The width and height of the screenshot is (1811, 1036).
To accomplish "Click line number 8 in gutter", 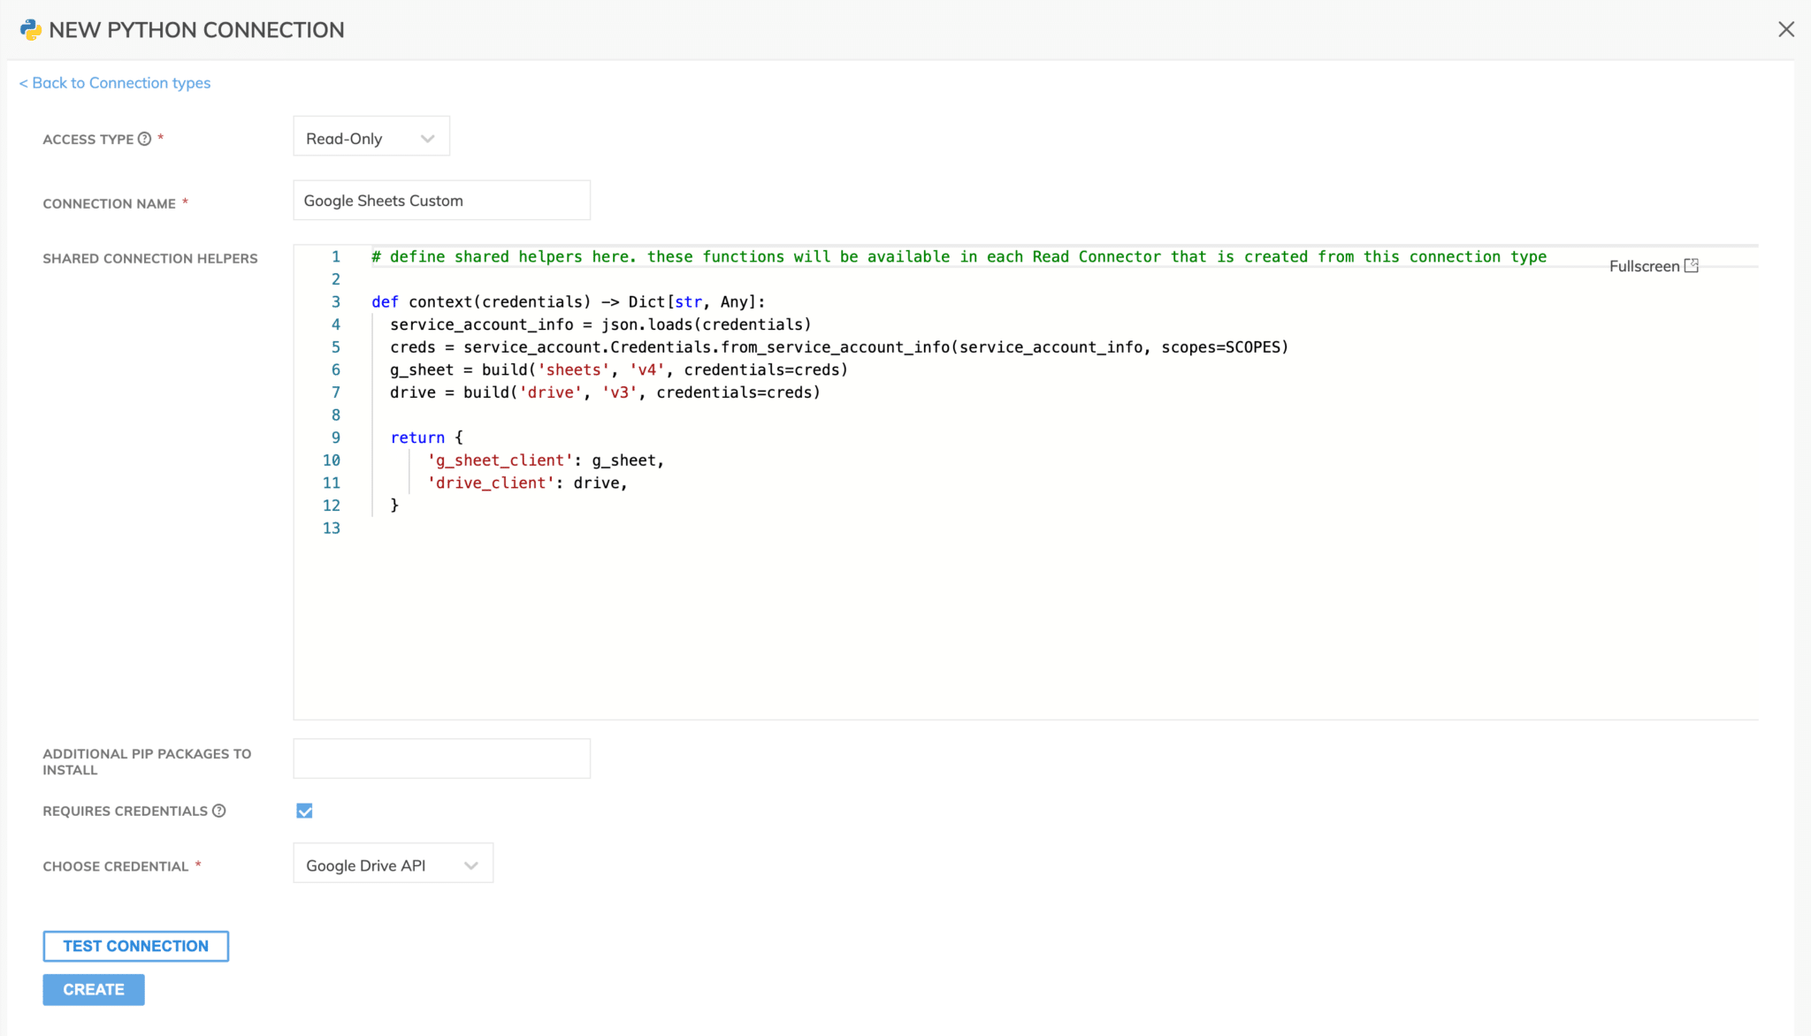I will (336, 415).
